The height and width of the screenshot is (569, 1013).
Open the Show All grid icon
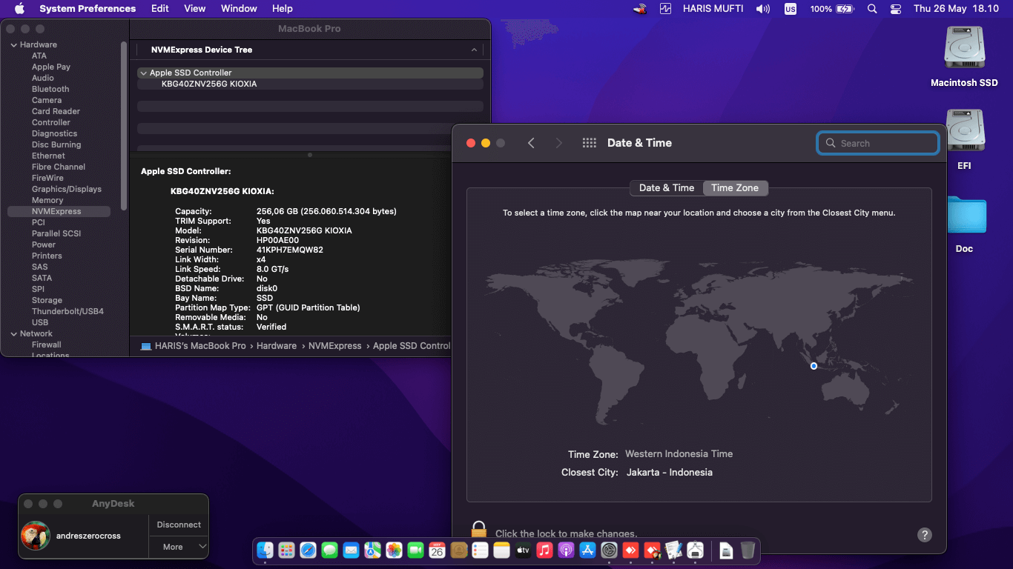(589, 143)
